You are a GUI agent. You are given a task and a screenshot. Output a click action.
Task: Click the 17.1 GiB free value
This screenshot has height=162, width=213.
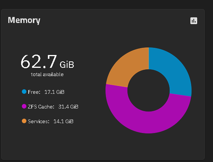pyautogui.click(x=54, y=92)
